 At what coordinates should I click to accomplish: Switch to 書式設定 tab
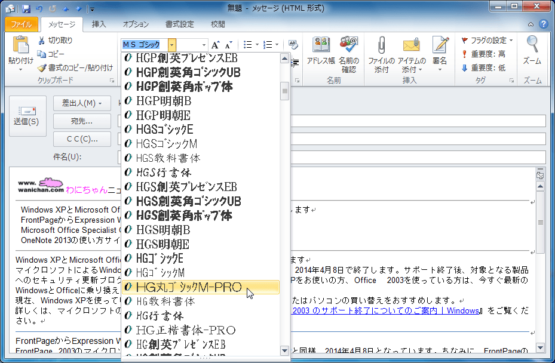coord(180,24)
